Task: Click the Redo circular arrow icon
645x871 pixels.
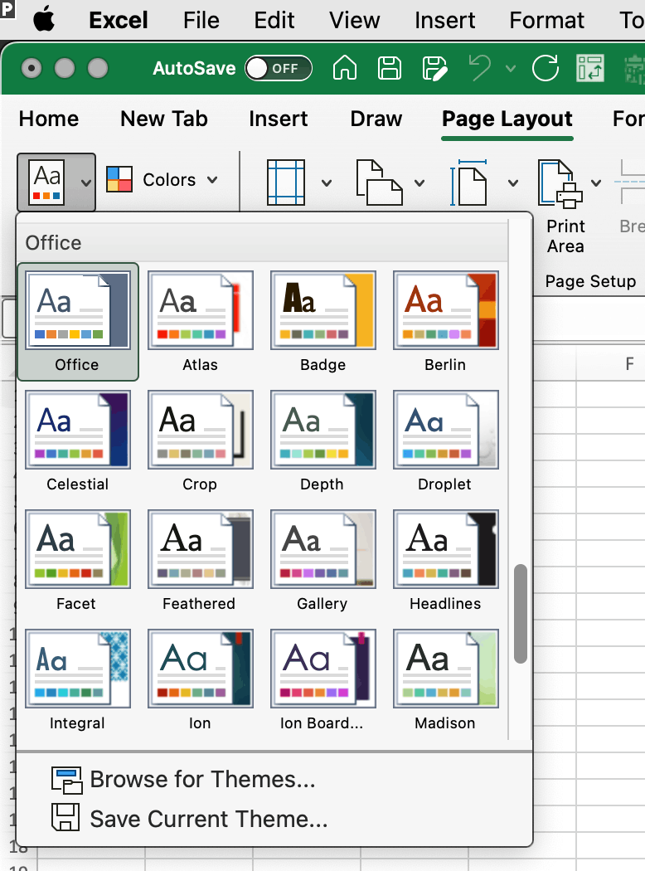Action: (x=545, y=68)
